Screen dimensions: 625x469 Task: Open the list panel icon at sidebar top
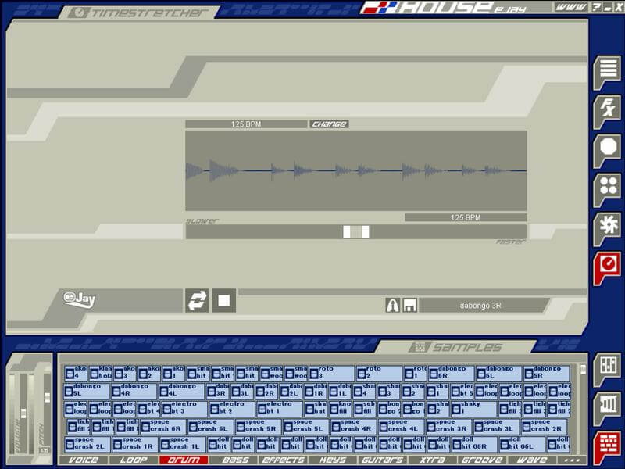click(x=606, y=70)
